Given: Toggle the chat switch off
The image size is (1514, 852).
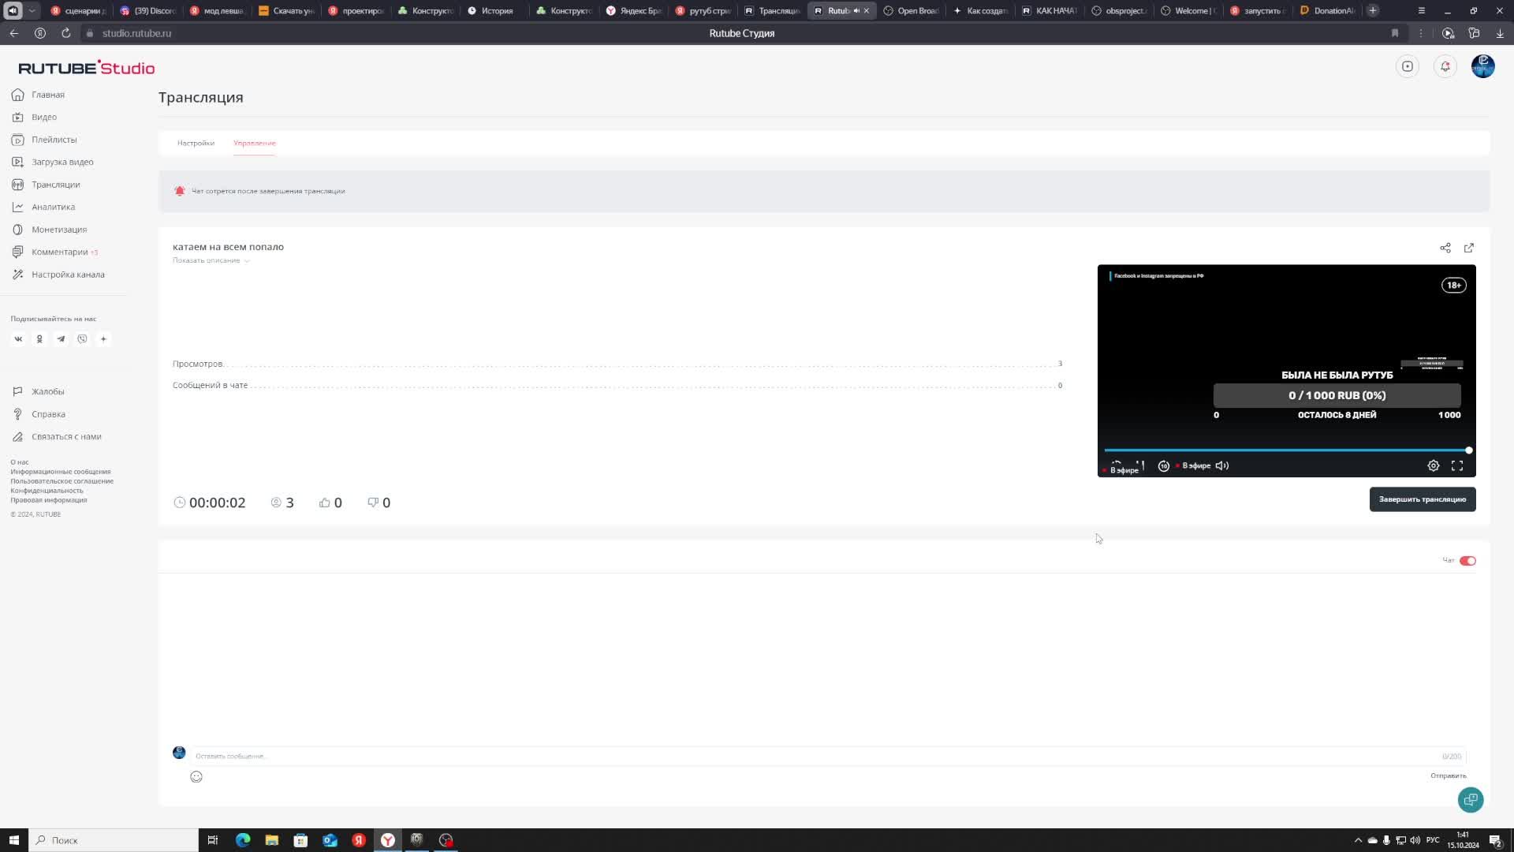Looking at the screenshot, I should (1467, 561).
